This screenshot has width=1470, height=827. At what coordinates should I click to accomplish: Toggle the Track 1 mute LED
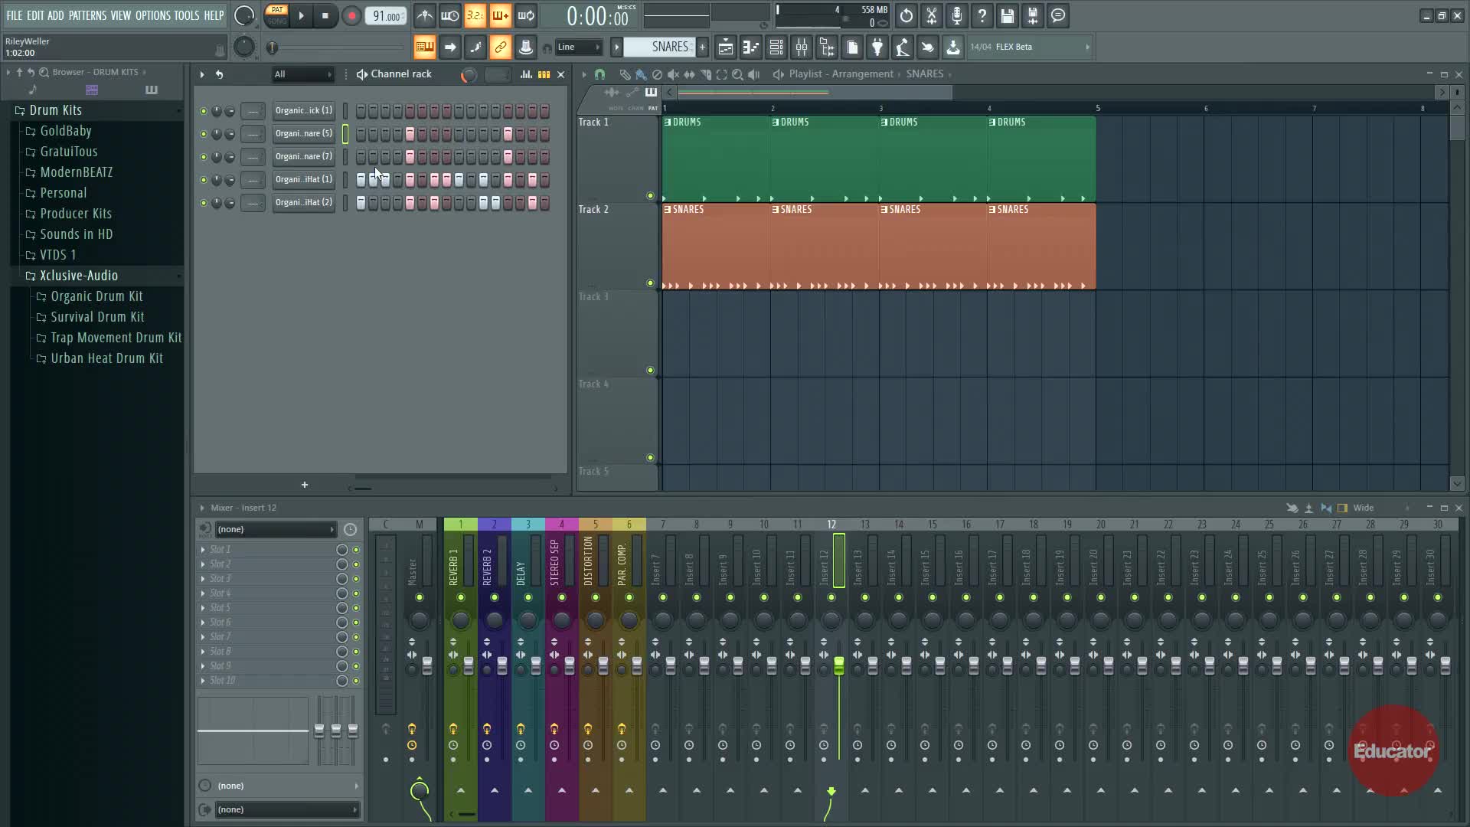[x=650, y=196]
